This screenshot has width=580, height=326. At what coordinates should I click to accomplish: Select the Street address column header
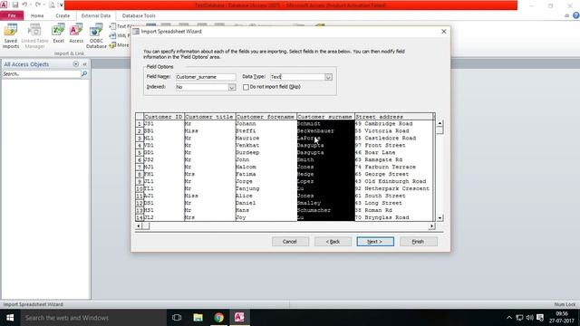click(393, 117)
